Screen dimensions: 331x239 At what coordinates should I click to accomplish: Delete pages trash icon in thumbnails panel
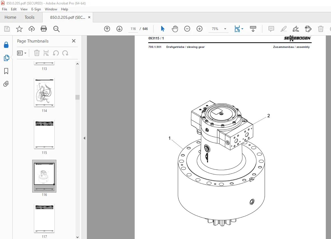tap(37, 53)
